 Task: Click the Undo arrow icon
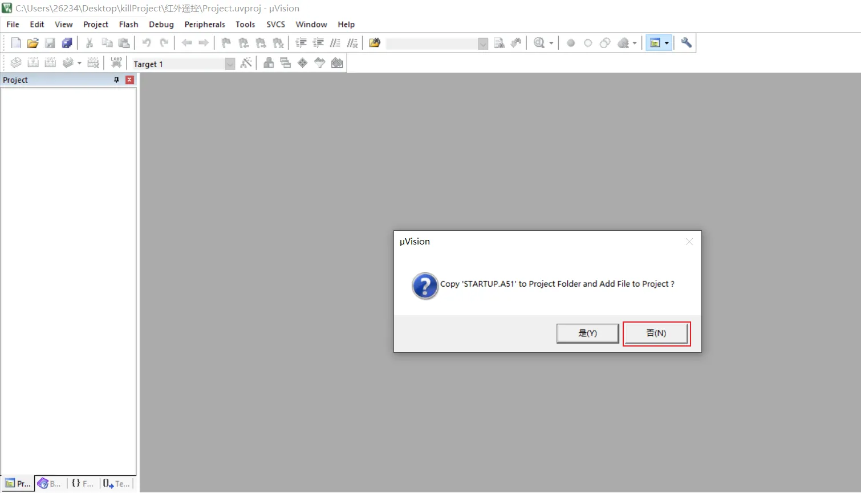click(147, 43)
